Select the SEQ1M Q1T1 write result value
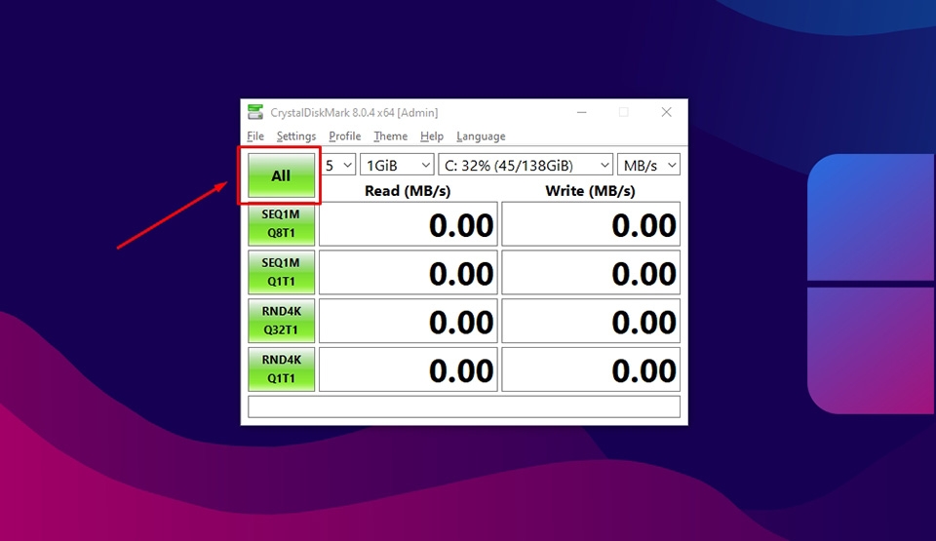The height and width of the screenshot is (541, 936). 591,272
